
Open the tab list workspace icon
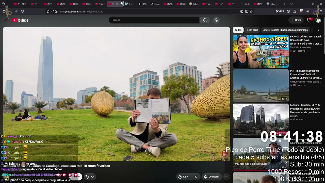coord(3,4)
